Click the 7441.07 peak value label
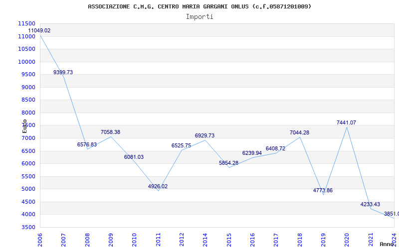 click(346, 123)
